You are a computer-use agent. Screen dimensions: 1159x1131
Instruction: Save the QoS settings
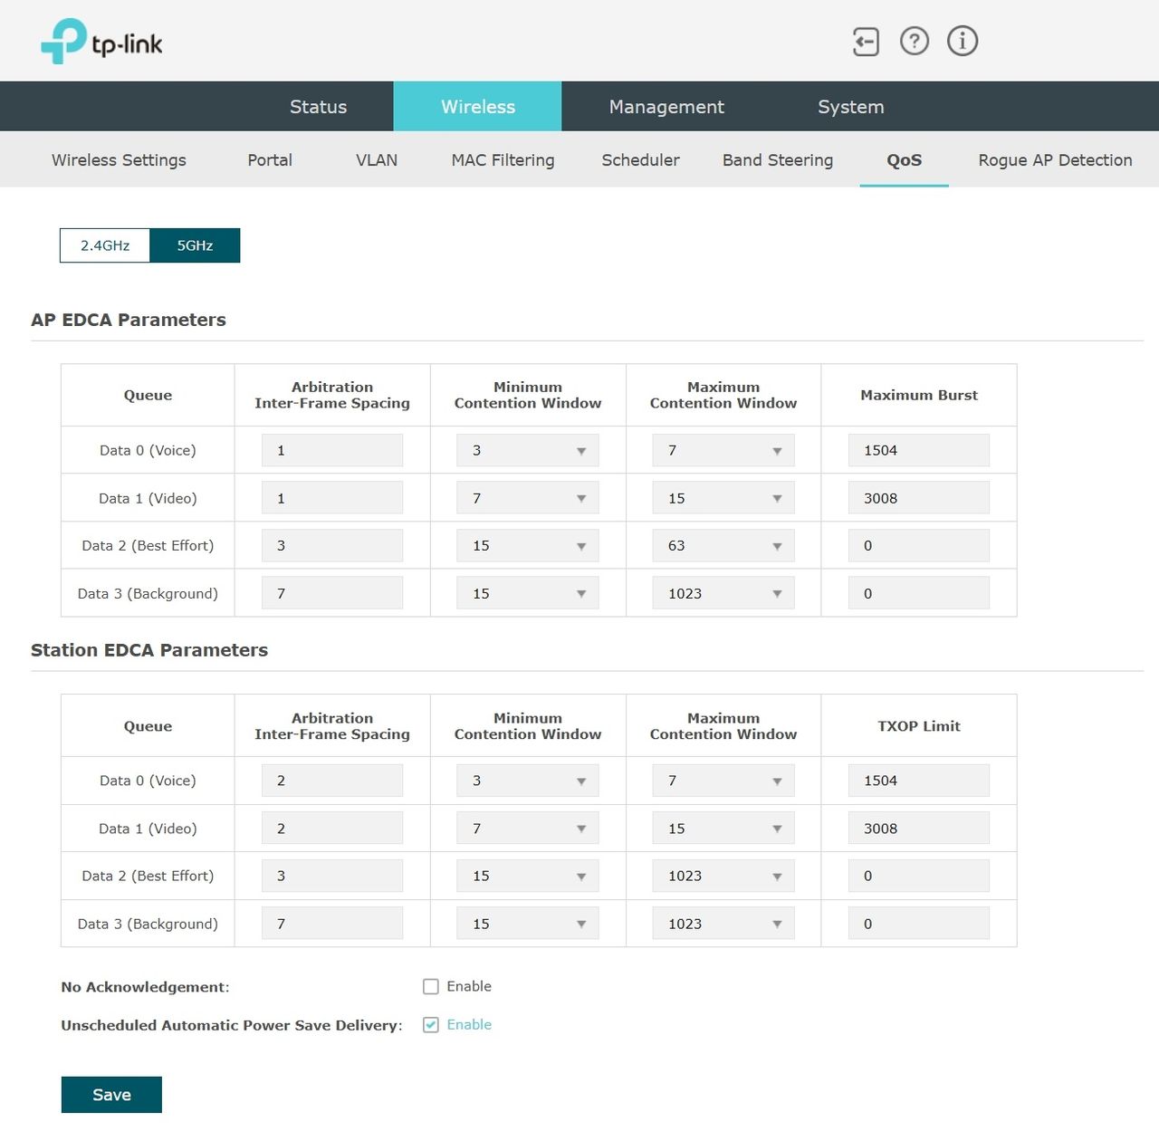(x=111, y=1095)
